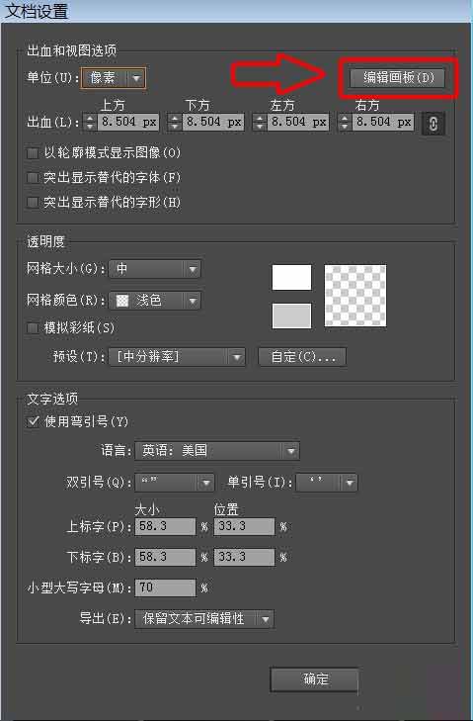This screenshot has height=721, width=473.
Task: Click the 小型大写字母 percent input field
Action: (165, 587)
